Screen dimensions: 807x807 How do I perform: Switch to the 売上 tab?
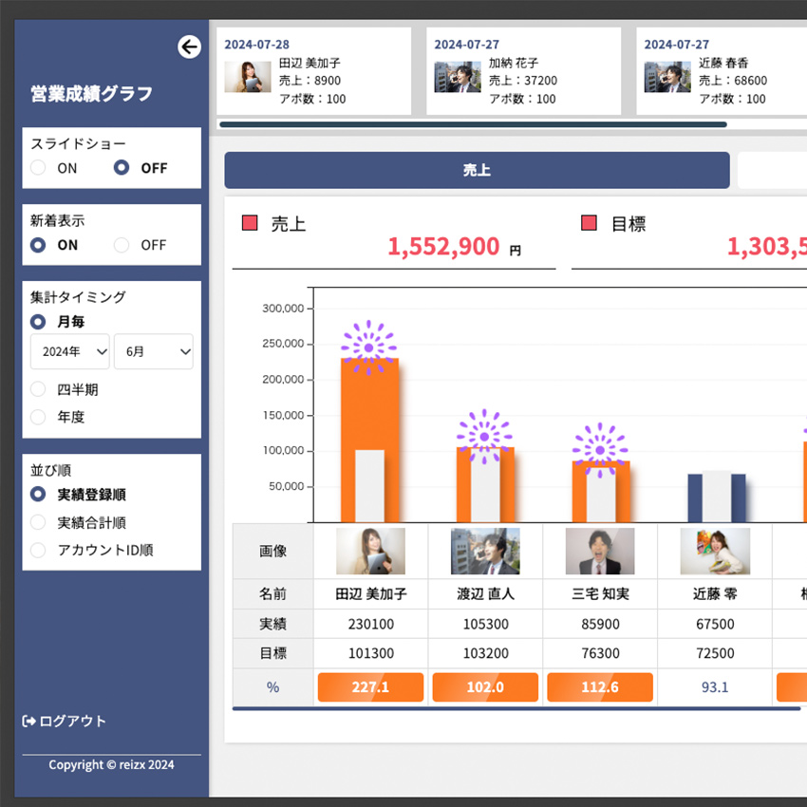477,171
